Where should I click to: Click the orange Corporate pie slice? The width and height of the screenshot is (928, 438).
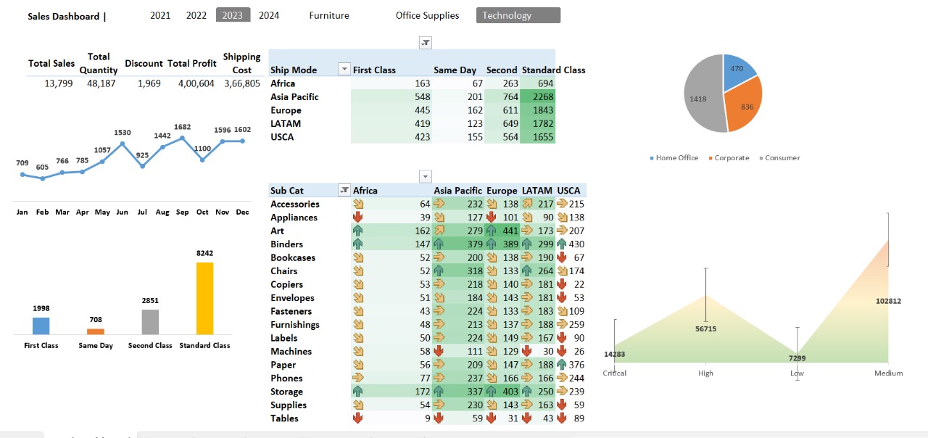pyautogui.click(x=743, y=102)
